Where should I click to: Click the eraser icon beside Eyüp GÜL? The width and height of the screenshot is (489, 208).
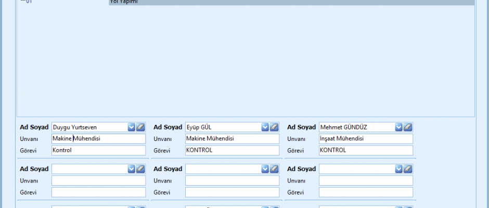pos(274,127)
